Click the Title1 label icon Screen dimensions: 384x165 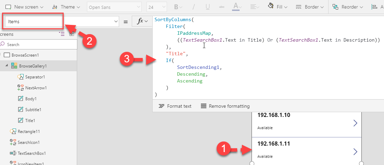point(20,120)
